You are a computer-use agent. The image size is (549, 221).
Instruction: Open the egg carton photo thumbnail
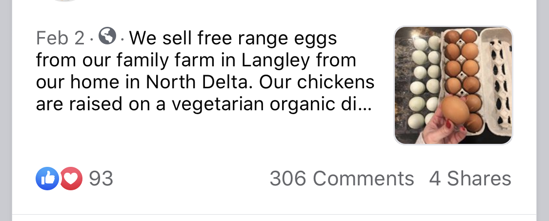[453, 85]
